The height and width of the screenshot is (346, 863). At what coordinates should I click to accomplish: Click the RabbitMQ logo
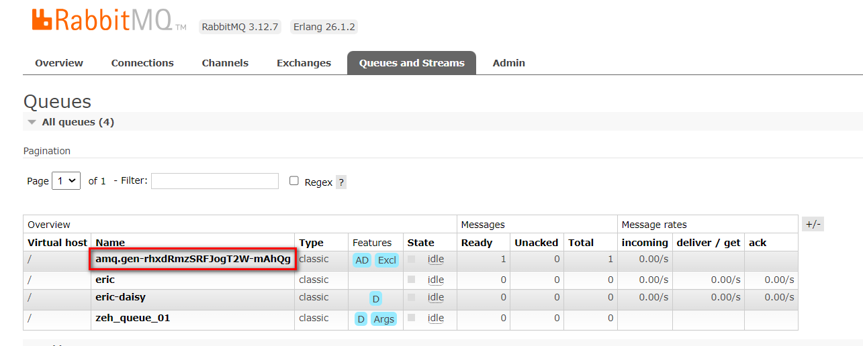(109, 20)
